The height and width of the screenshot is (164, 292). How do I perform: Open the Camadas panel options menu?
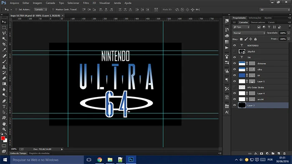pos(289,22)
